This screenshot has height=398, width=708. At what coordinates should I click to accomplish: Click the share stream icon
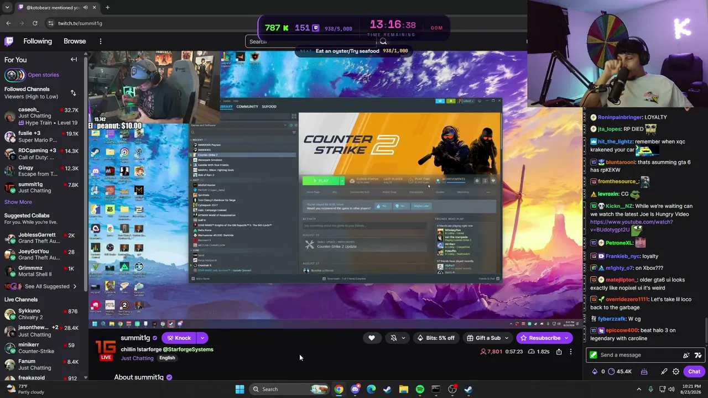point(559,352)
